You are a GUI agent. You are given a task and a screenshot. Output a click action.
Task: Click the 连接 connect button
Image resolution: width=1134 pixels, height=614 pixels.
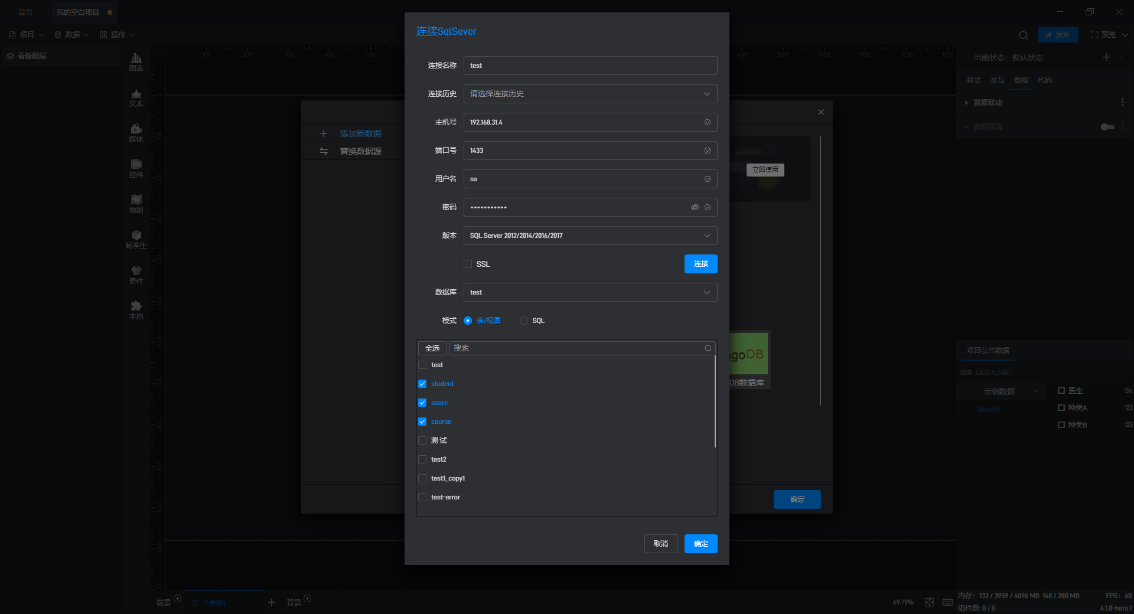click(701, 264)
